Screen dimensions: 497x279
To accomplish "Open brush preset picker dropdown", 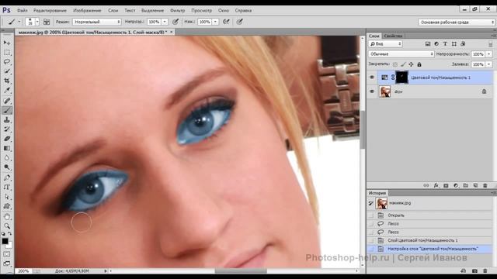I will pyautogui.click(x=37, y=22).
